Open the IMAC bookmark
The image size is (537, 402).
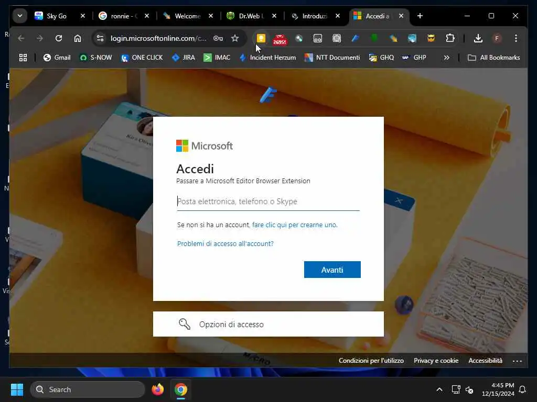217,58
